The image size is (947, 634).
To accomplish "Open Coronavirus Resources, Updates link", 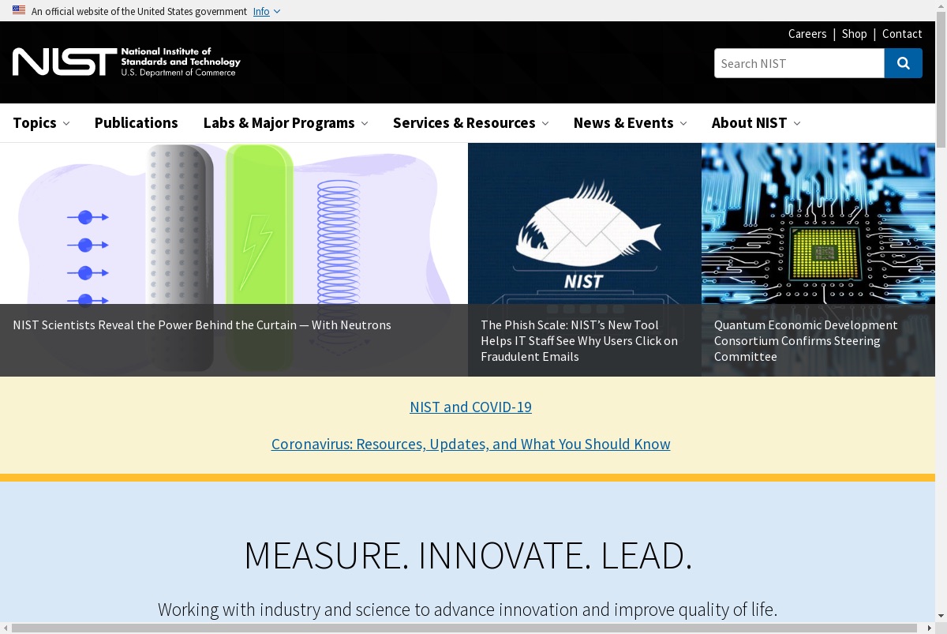I will [471, 444].
